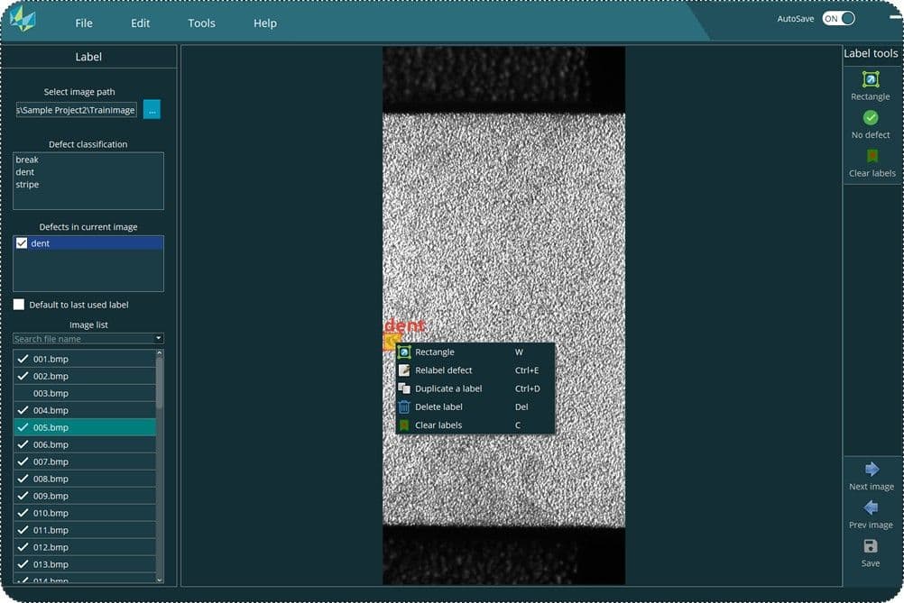Choose Duplicate a label from context menu
Image resolution: width=904 pixels, height=603 pixels.
pyautogui.click(x=447, y=388)
